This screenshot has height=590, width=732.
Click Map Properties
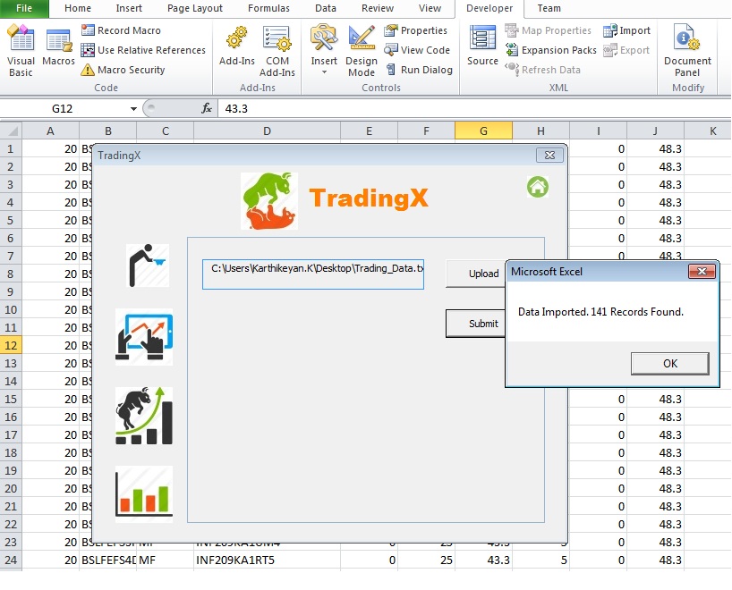(x=548, y=30)
